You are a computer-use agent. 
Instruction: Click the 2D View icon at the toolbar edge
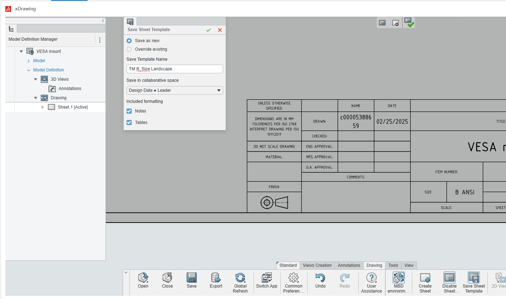coord(500,278)
